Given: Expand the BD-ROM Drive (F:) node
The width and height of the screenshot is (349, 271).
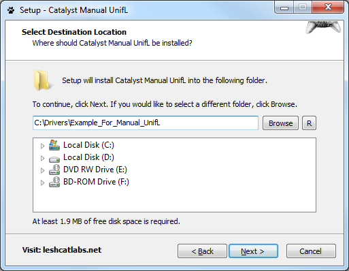Looking at the screenshot, I should (42, 182).
